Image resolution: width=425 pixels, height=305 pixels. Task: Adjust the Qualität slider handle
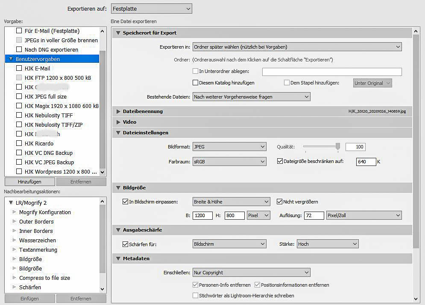[338, 147]
